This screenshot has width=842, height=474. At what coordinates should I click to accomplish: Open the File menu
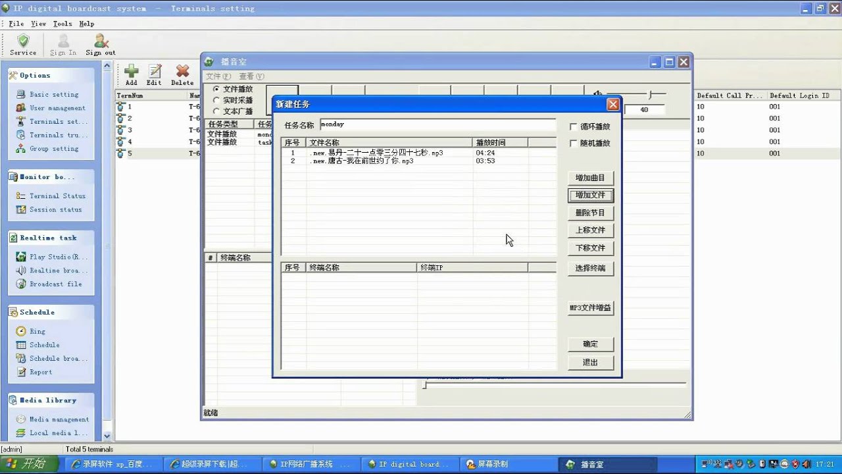pyautogui.click(x=16, y=24)
